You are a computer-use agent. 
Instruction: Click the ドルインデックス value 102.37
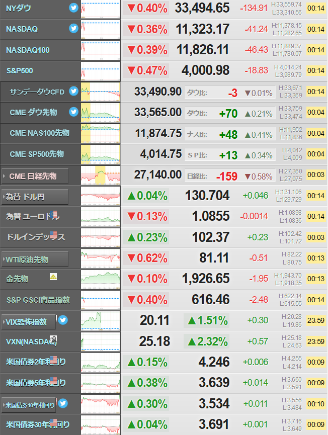pyautogui.click(x=211, y=237)
